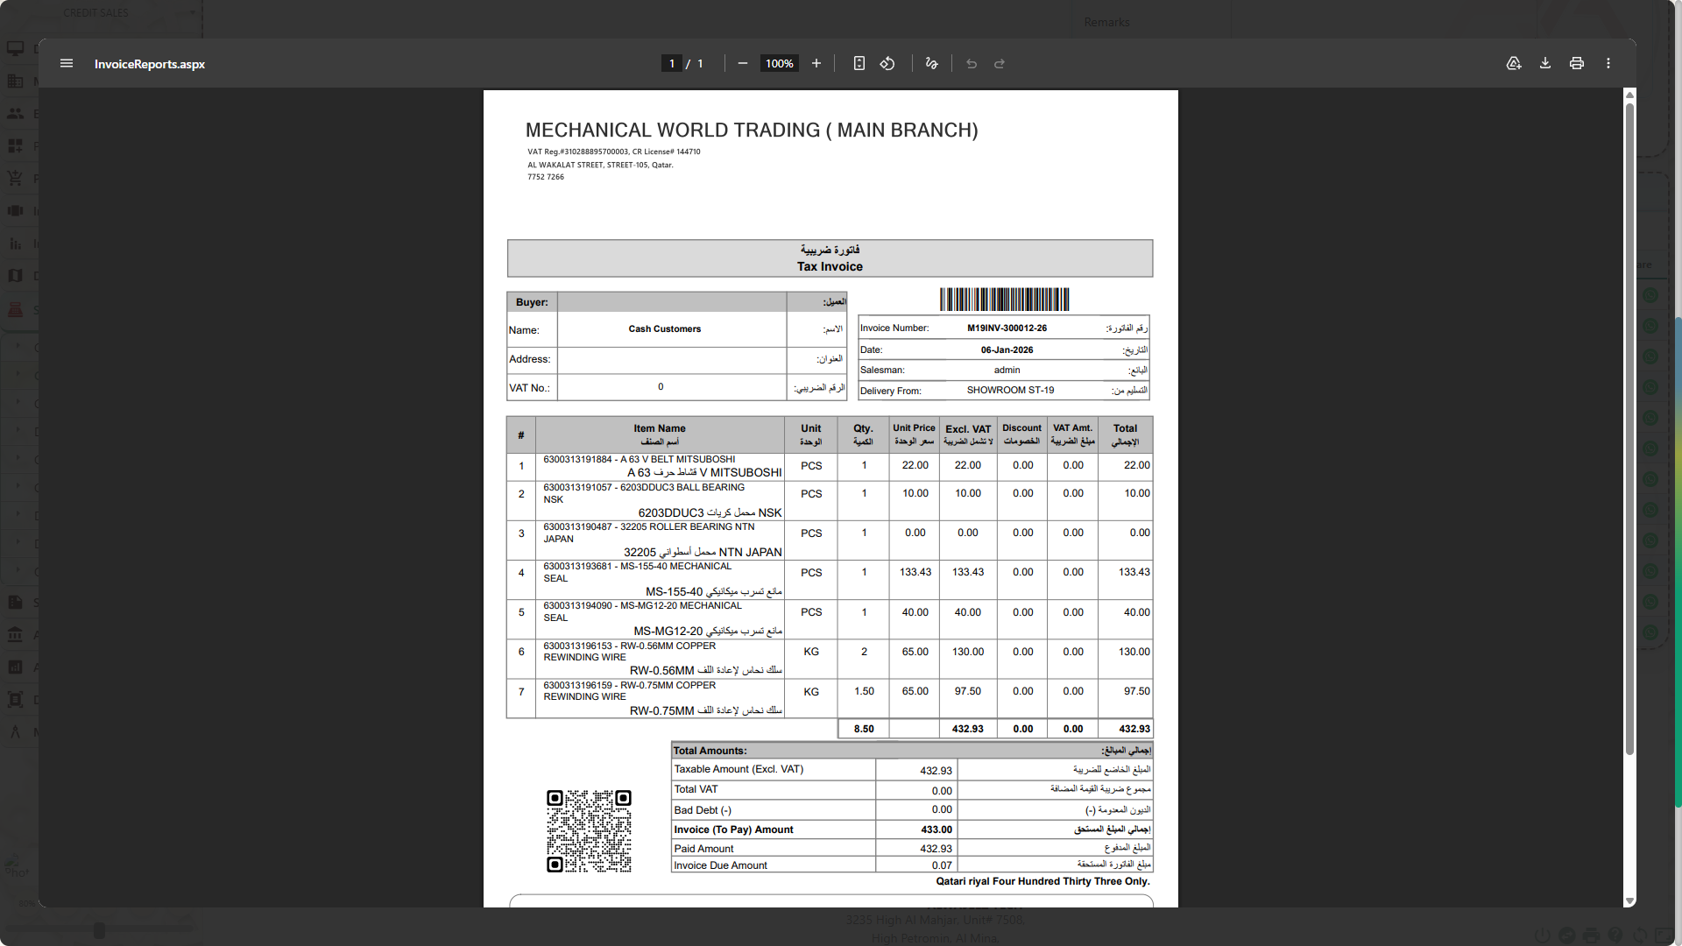Click the page number input field
Viewport: 1682px width, 946px height.
pyautogui.click(x=672, y=63)
